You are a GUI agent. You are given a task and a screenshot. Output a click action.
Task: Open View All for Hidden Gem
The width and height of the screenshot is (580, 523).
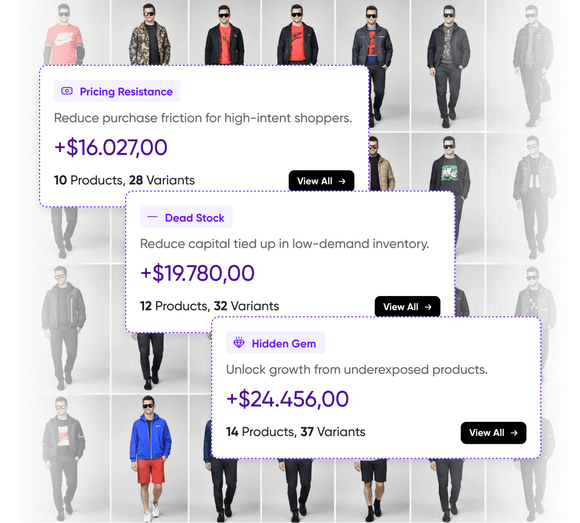click(493, 433)
